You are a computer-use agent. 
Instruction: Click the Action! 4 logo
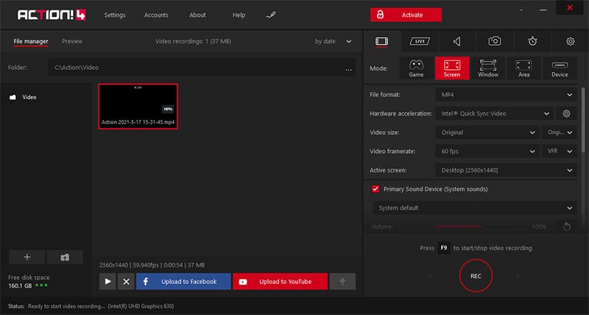52,15
